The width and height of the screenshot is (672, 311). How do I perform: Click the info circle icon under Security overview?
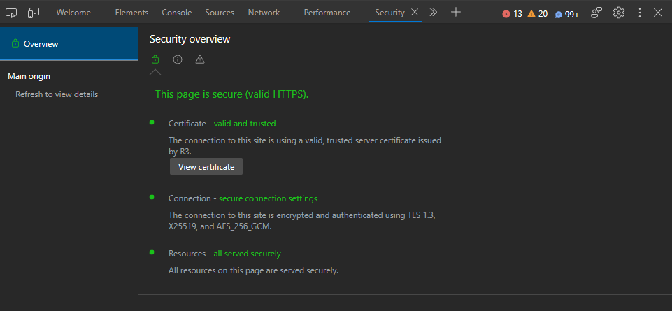click(x=178, y=59)
